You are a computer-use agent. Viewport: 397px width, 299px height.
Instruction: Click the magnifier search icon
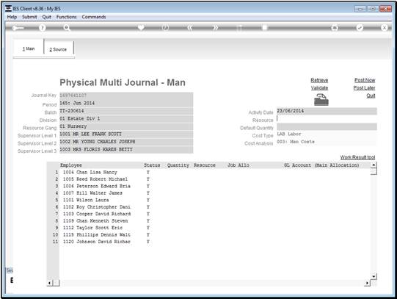(67, 28)
